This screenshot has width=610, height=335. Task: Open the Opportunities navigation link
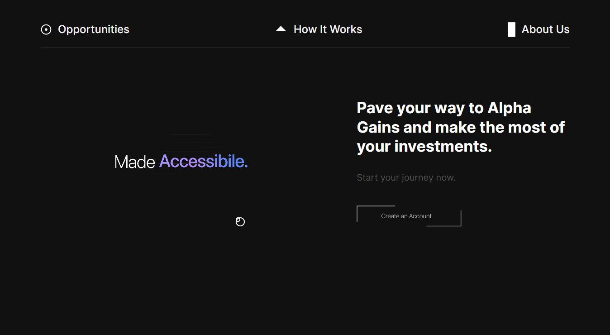pos(93,29)
